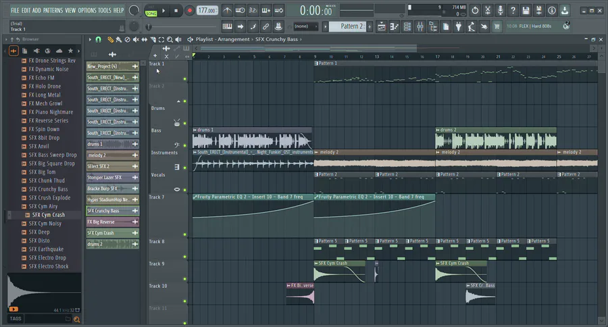The width and height of the screenshot is (608, 327).
Task: Open the VIEW menu
Action: [x=70, y=11]
